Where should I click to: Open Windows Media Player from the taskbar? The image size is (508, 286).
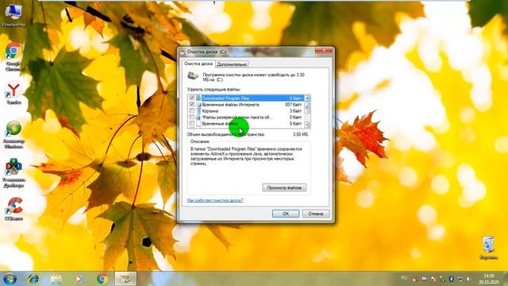[x=78, y=279]
